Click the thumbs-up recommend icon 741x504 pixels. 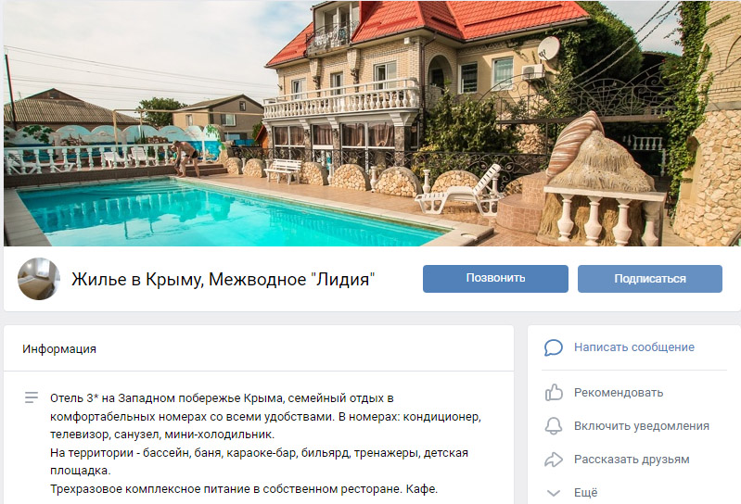(x=554, y=393)
